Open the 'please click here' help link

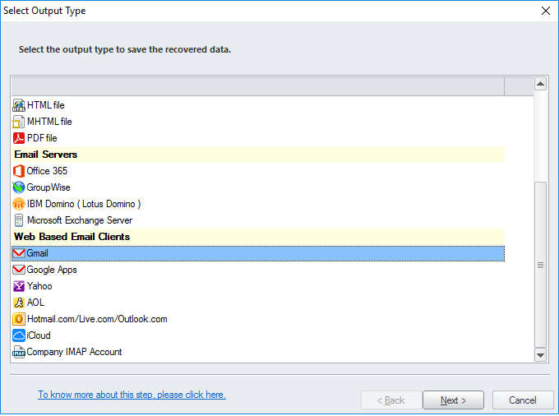pyautogui.click(x=132, y=395)
